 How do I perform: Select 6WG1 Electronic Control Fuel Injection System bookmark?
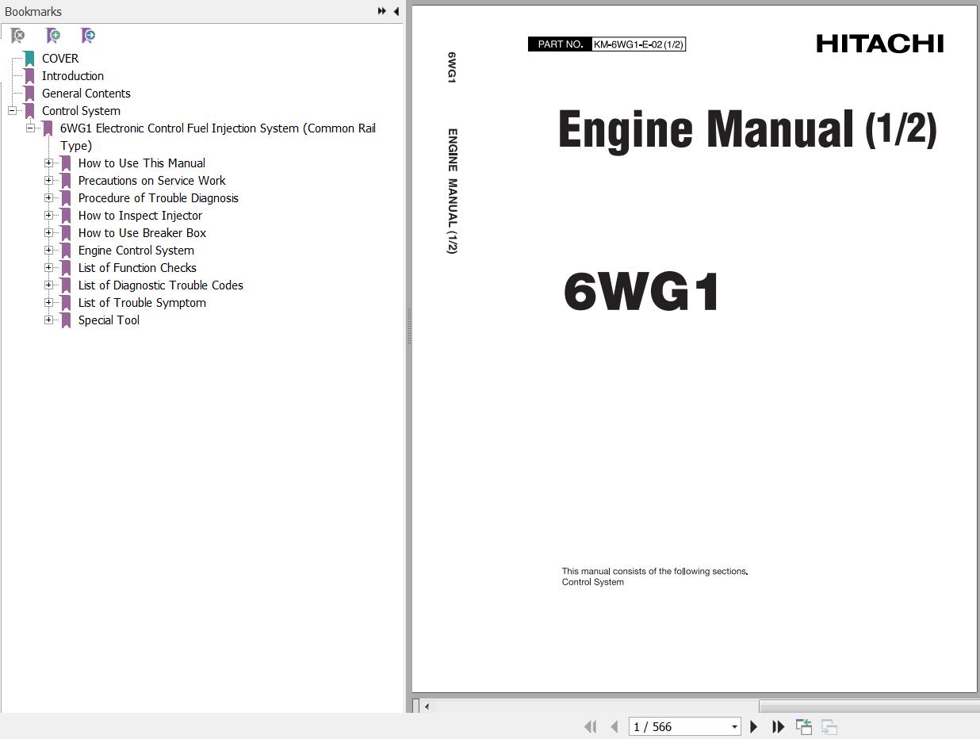pyautogui.click(x=218, y=136)
